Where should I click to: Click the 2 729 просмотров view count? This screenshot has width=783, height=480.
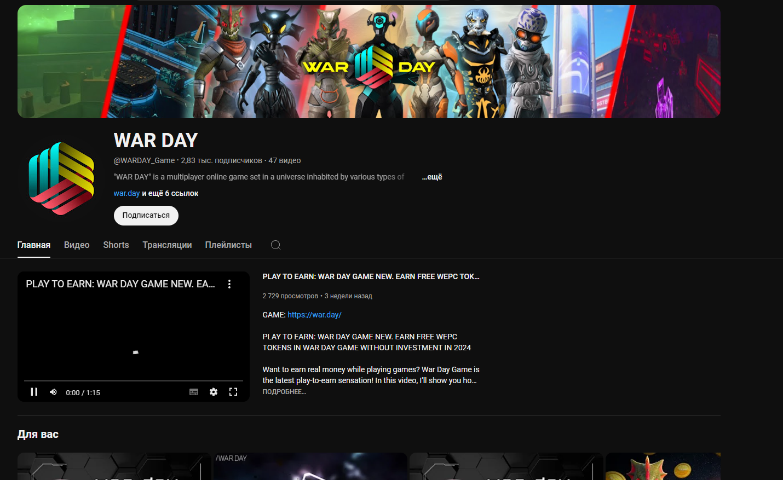point(290,296)
